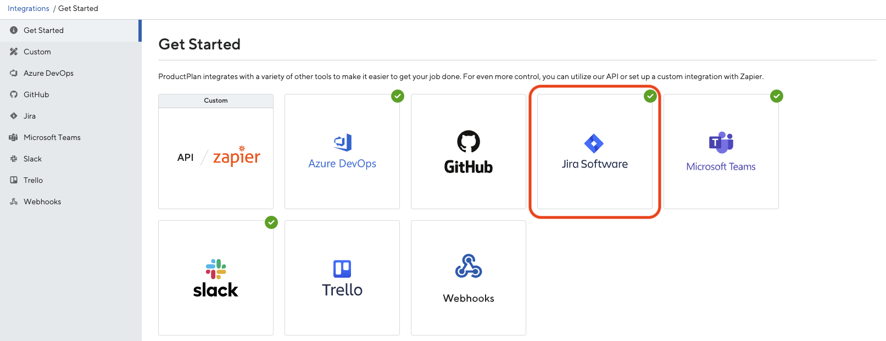Select Azure DevOps in the sidebar
This screenshot has height=341, width=886.
(x=71, y=73)
